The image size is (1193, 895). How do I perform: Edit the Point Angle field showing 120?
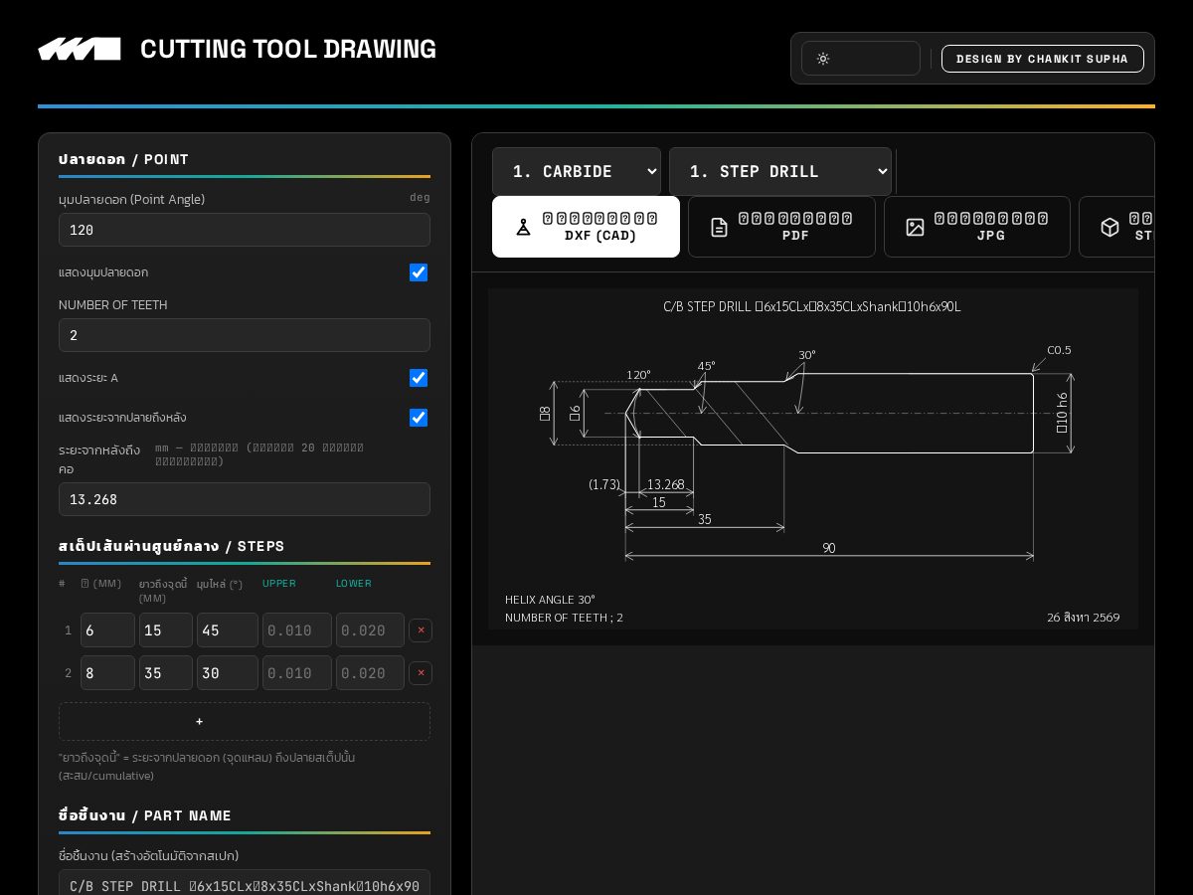245,230
